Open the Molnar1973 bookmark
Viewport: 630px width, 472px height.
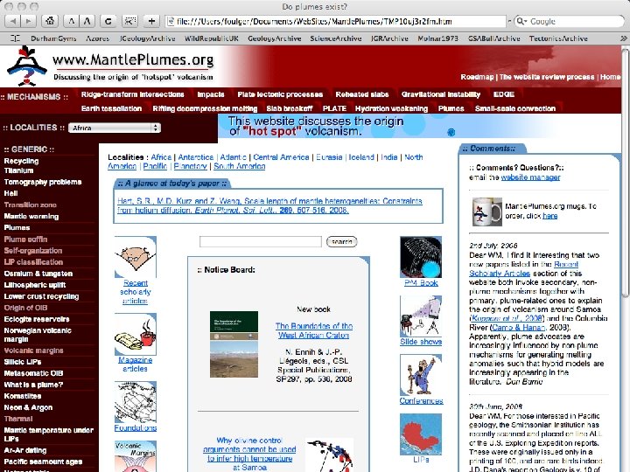[x=437, y=38]
